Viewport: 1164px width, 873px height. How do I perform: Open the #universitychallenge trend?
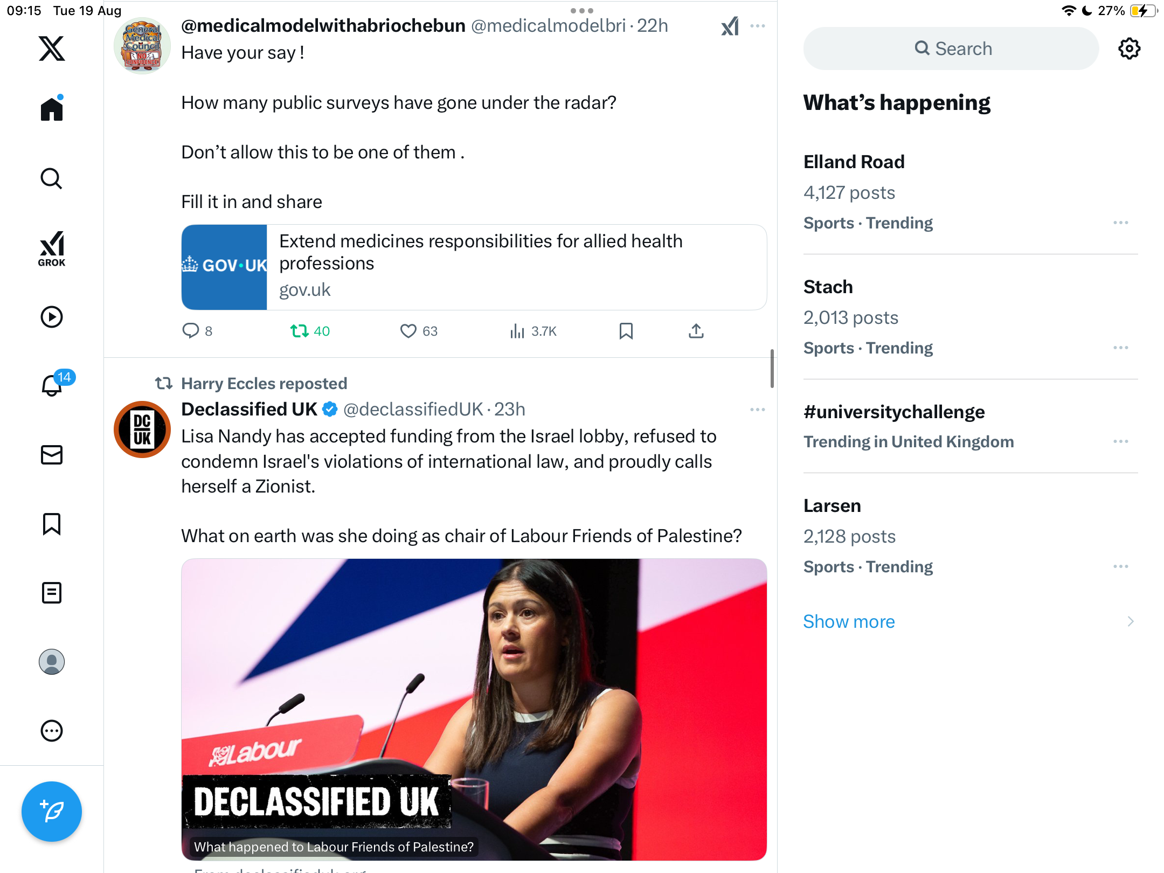(x=894, y=412)
